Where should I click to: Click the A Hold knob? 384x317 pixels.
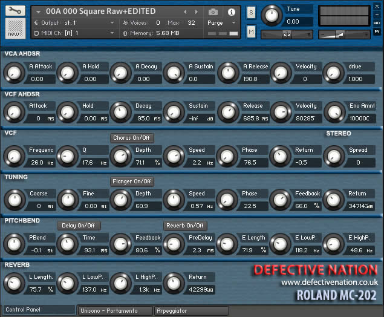tap(67, 73)
